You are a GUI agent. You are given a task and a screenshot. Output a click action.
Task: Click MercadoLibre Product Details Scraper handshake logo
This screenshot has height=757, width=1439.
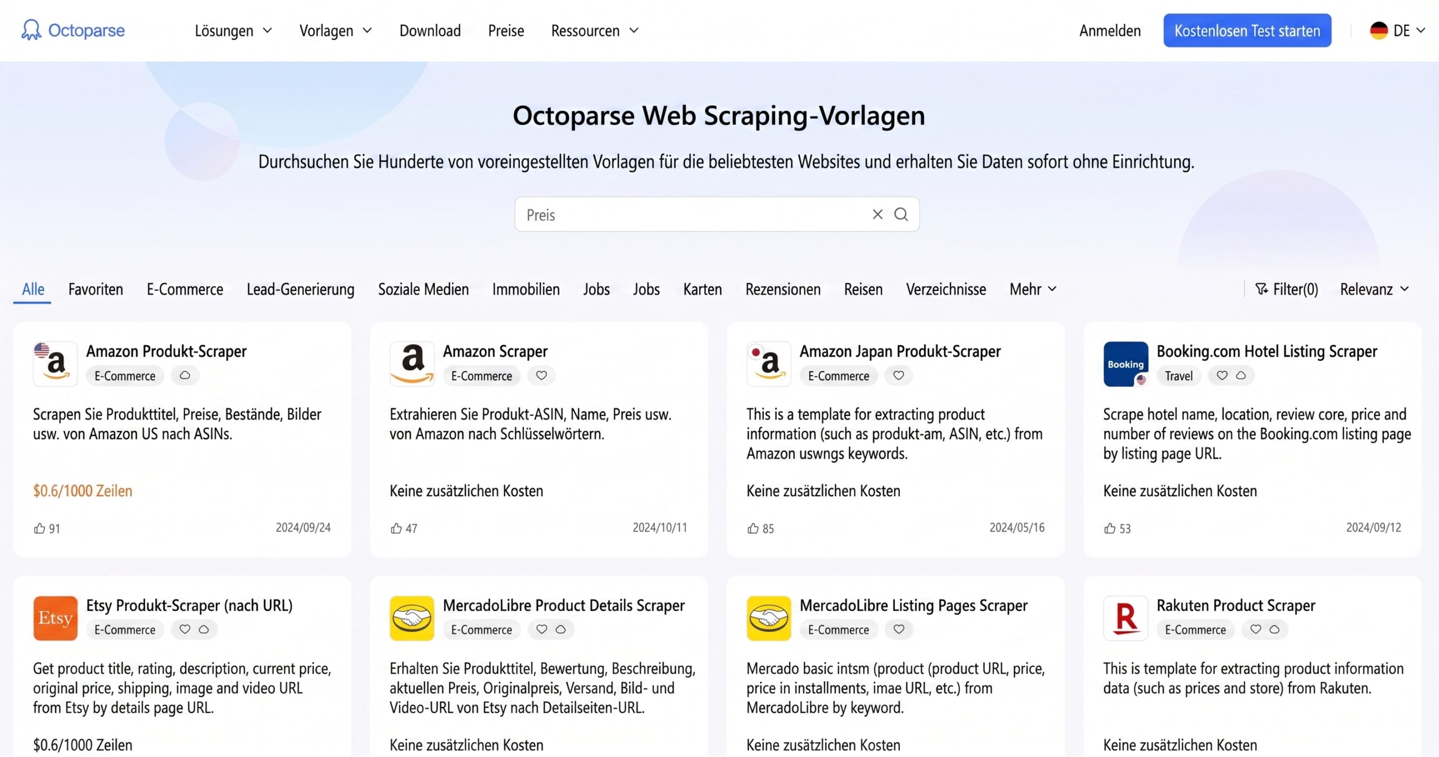pos(412,618)
